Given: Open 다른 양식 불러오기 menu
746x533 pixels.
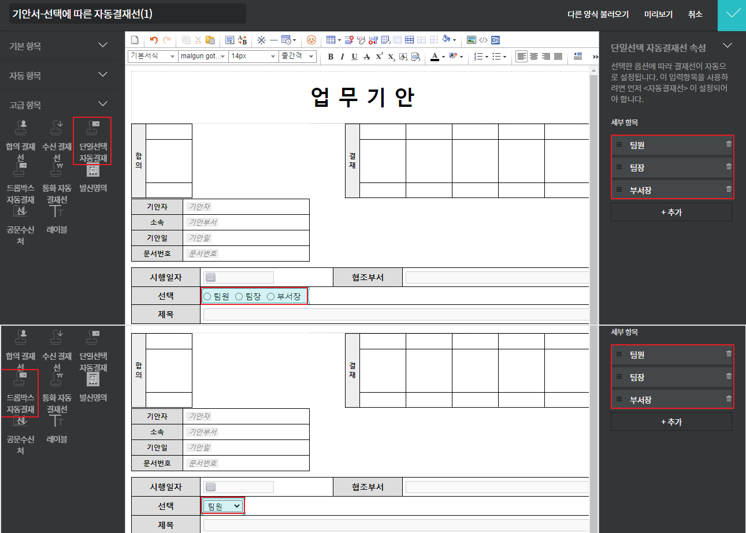Looking at the screenshot, I should pos(598,14).
